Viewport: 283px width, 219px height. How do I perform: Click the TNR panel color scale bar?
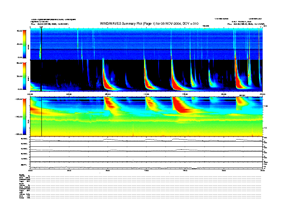pyautogui.click(x=24, y=117)
